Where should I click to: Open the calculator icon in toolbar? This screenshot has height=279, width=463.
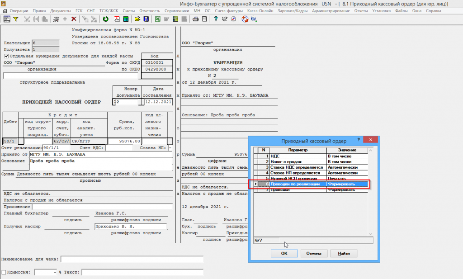126,19
